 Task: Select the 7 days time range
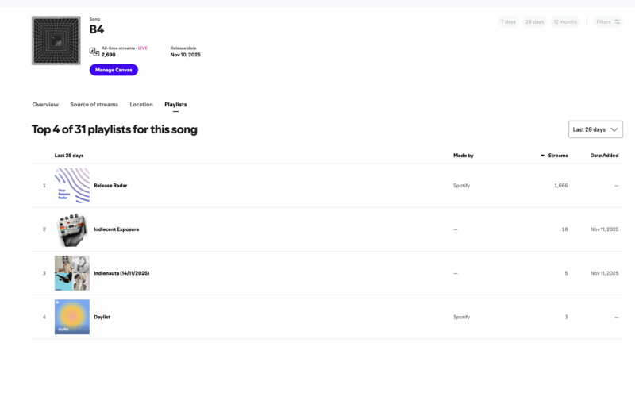[508, 22]
